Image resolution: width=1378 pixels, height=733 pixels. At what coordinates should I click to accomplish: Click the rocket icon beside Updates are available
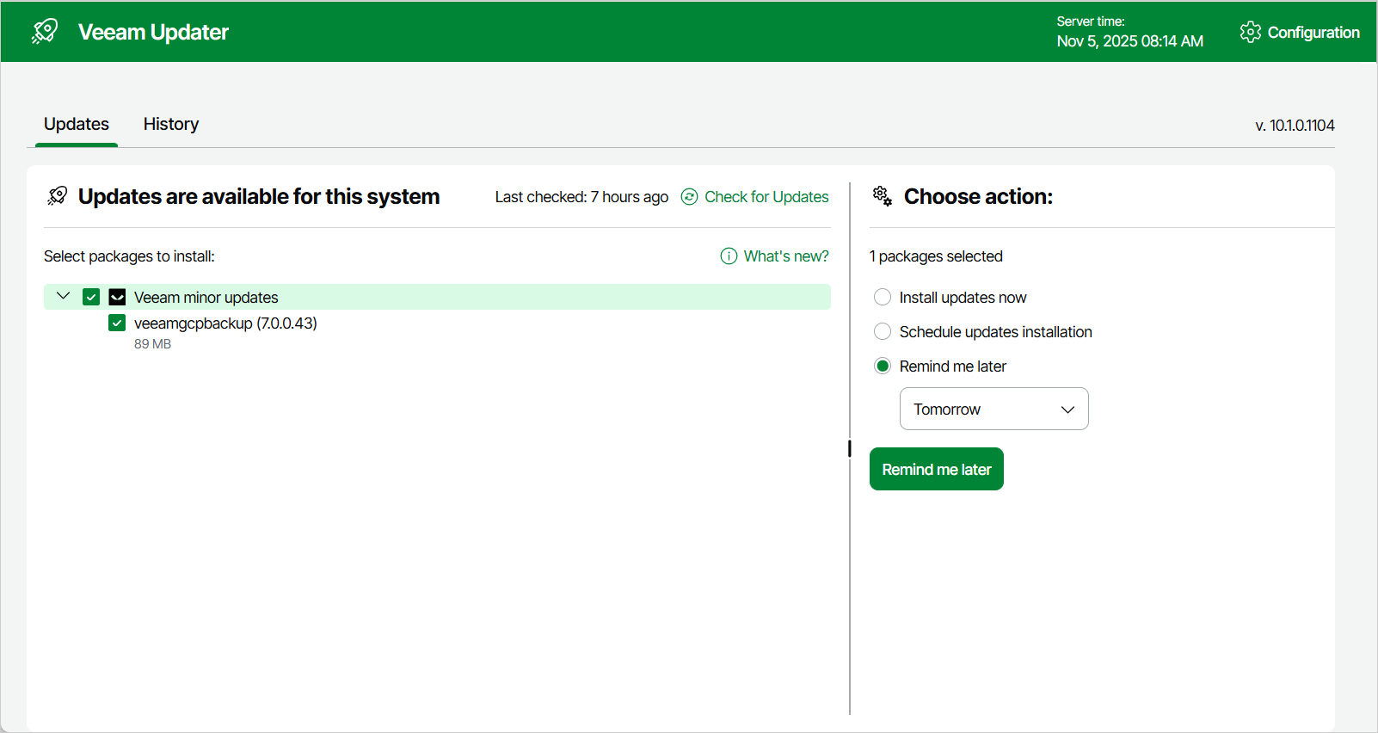(57, 196)
